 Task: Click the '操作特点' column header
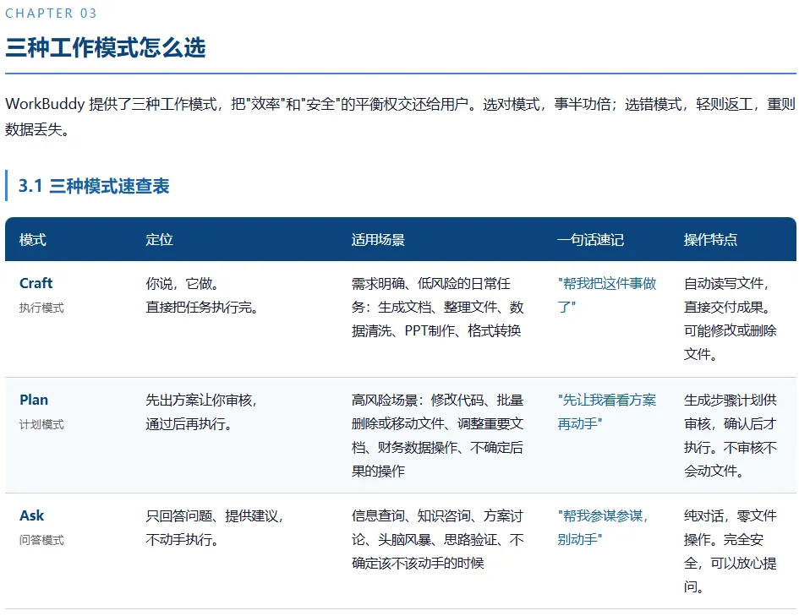click(710, 239)
